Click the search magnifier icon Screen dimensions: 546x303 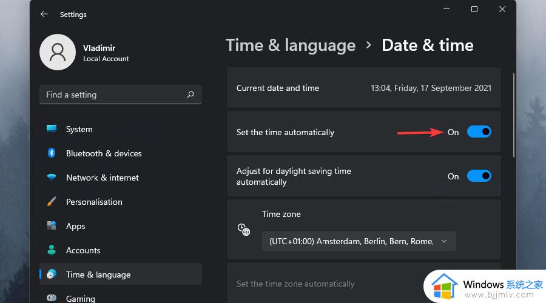pos(190,95)
